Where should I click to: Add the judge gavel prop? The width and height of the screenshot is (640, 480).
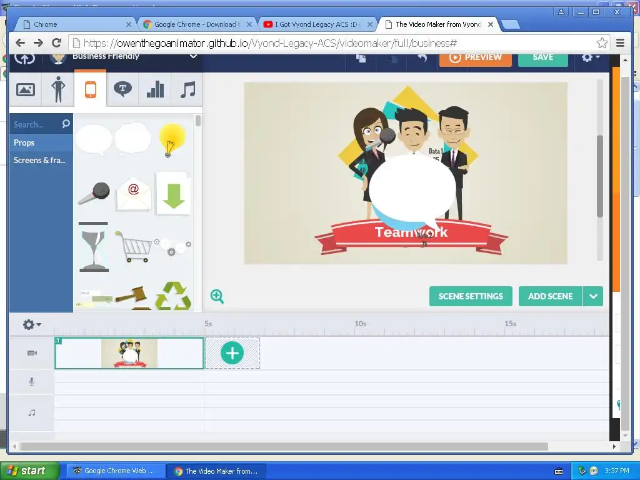132,297
